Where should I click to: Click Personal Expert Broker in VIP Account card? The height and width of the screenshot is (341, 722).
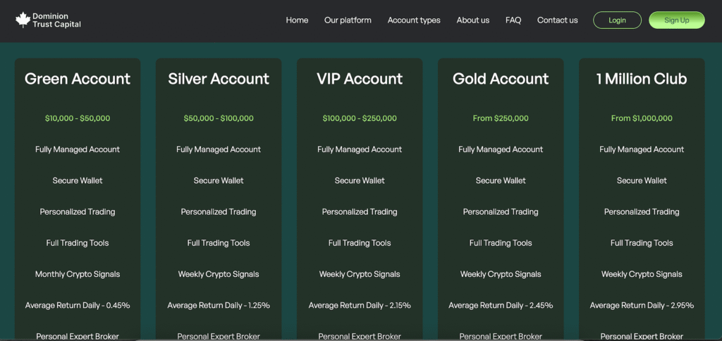(360, 336)
